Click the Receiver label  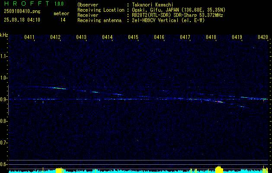[88, 15]
